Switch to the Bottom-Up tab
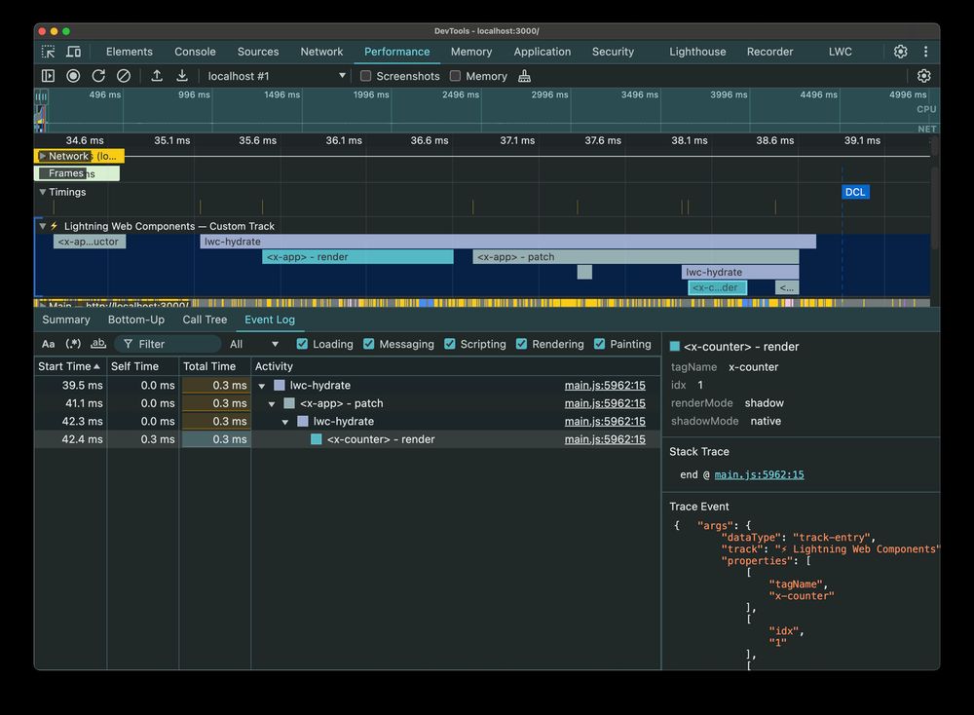 (136, 320)
